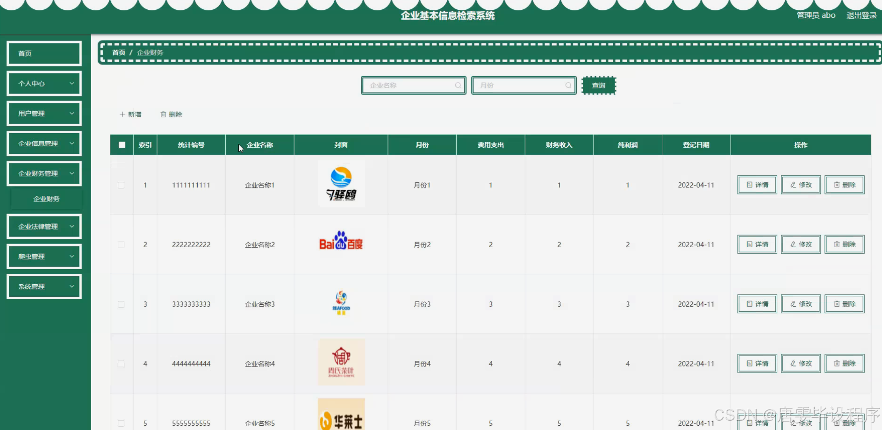Click the 登记日期 column header

[696, 145]
